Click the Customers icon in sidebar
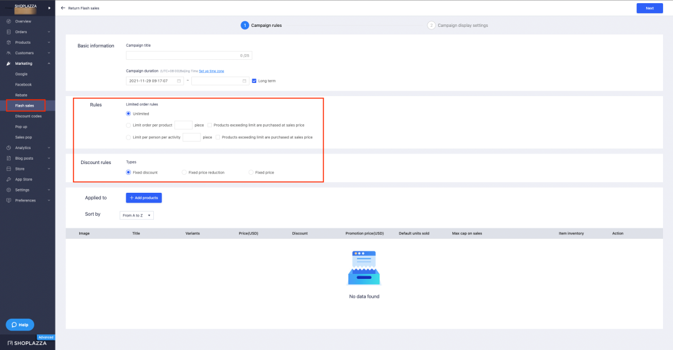This screenshot has height=350, width=673. 9,53
